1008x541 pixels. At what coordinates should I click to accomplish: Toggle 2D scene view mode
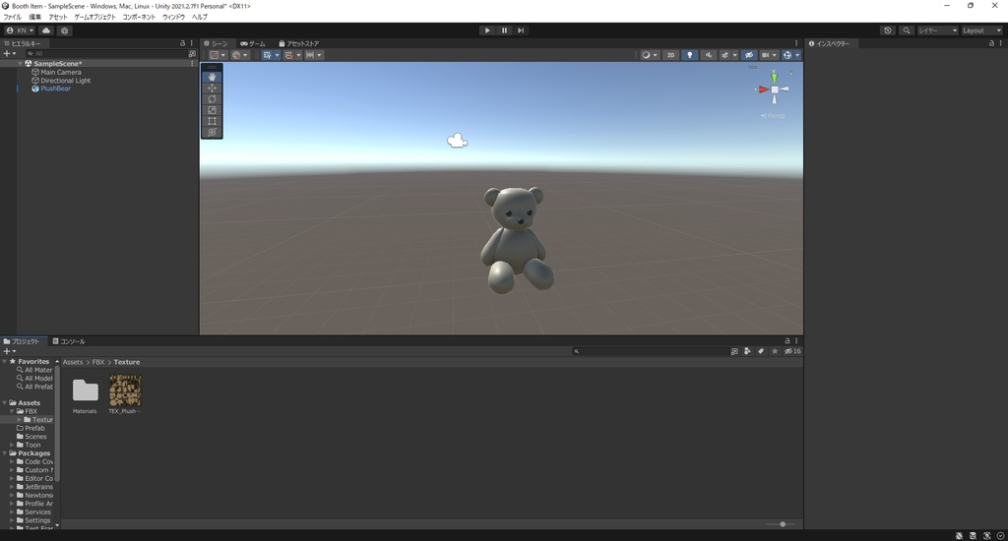click(670, 55)
